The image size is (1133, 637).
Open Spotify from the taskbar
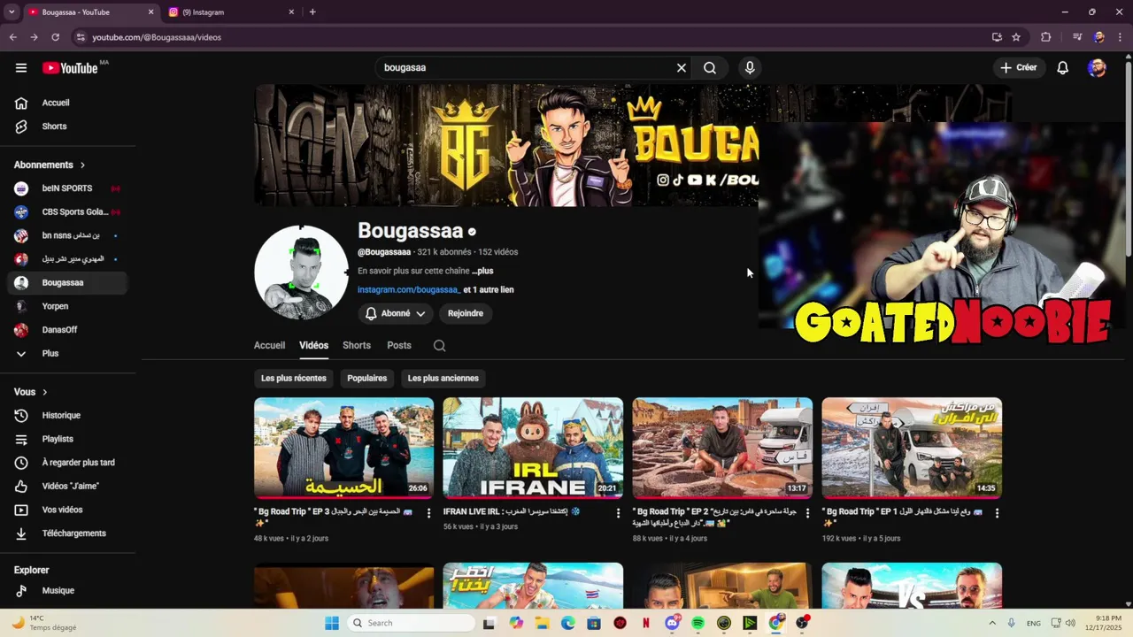(x=698, y=623)
